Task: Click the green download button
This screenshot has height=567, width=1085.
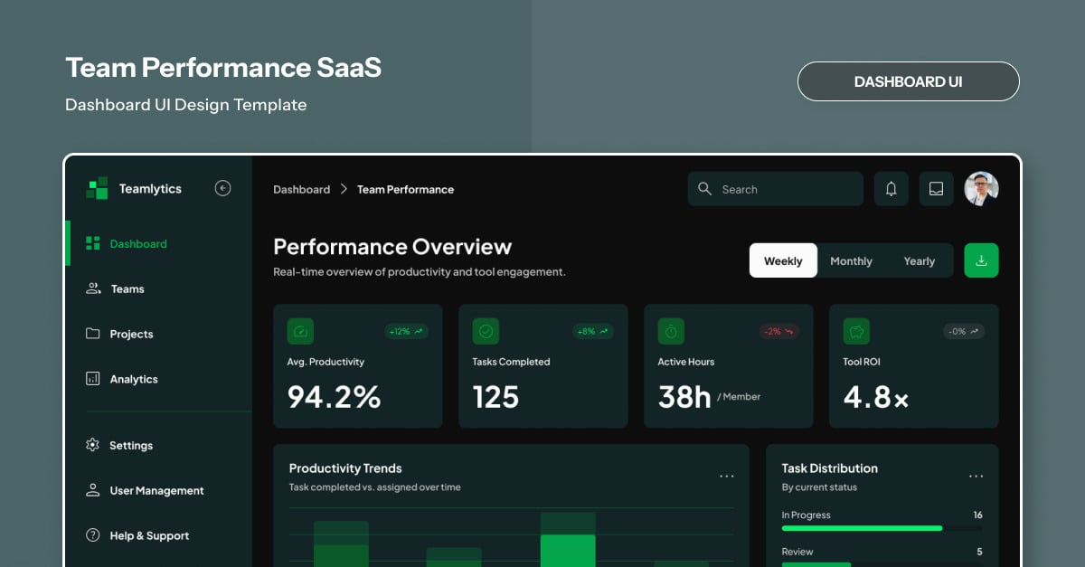Action: tap(981, 260)
